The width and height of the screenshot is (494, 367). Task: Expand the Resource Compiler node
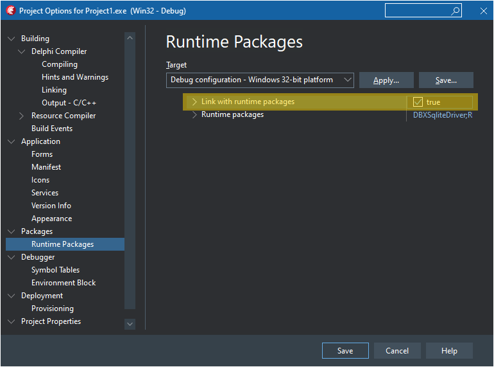[22, 116]
